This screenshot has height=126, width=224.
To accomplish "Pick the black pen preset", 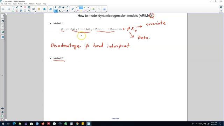I will coord(77,7).
